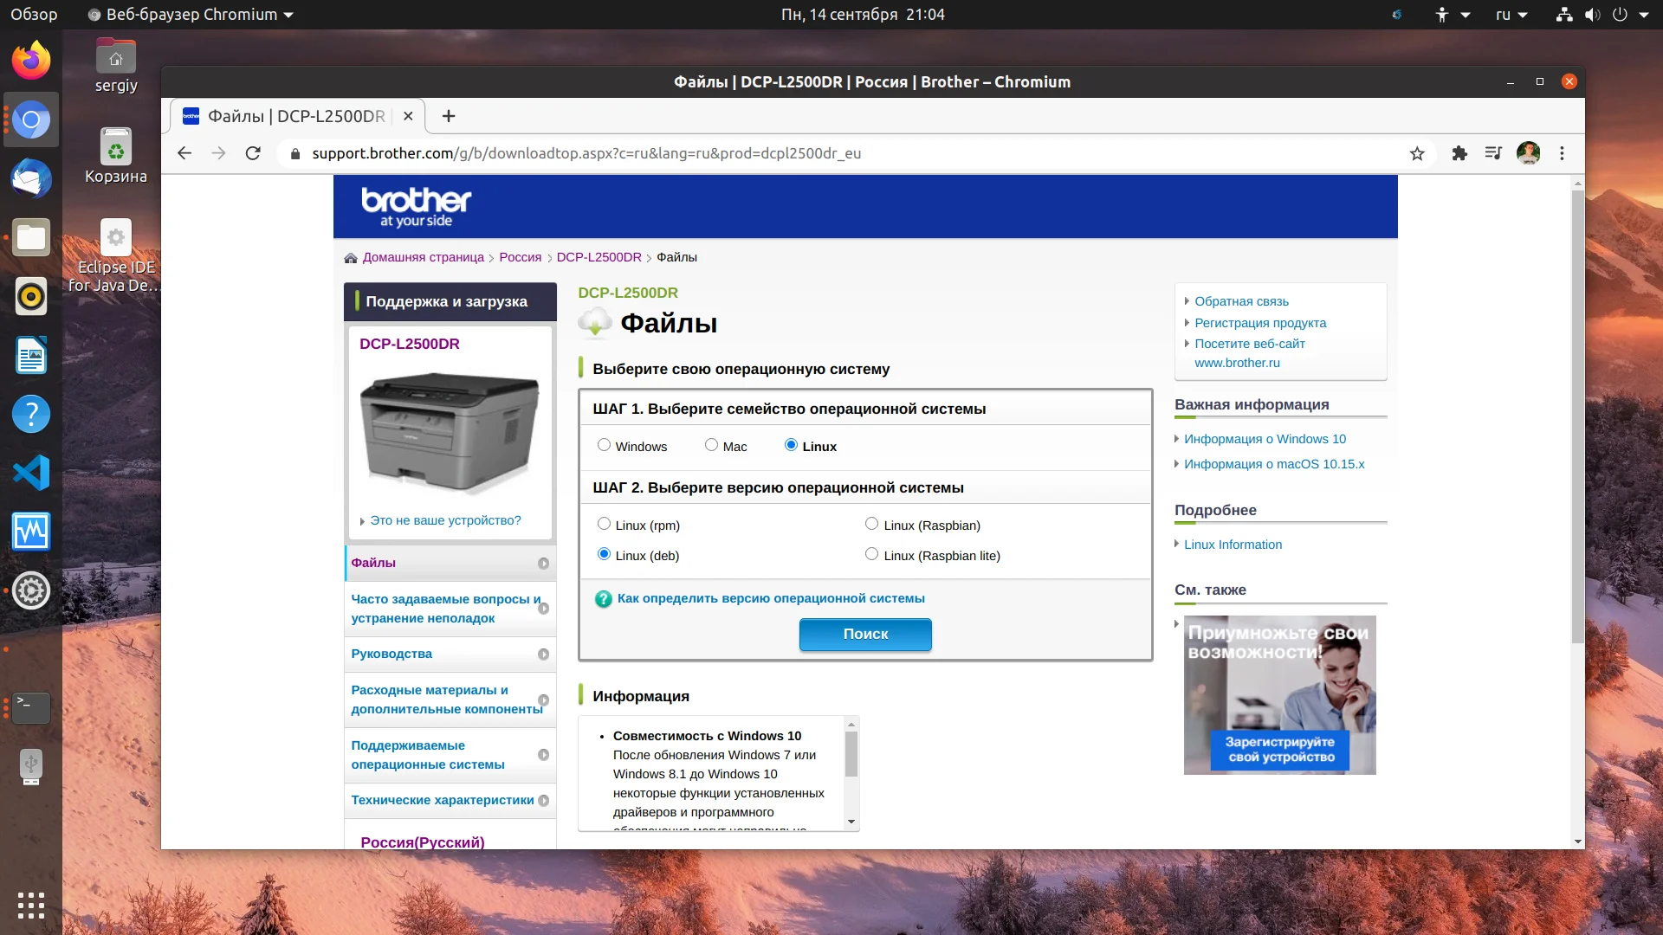Open the Файлы item in the sidebar menu
Viewport: 1663px width, 935px height.
tap(373, 563)
